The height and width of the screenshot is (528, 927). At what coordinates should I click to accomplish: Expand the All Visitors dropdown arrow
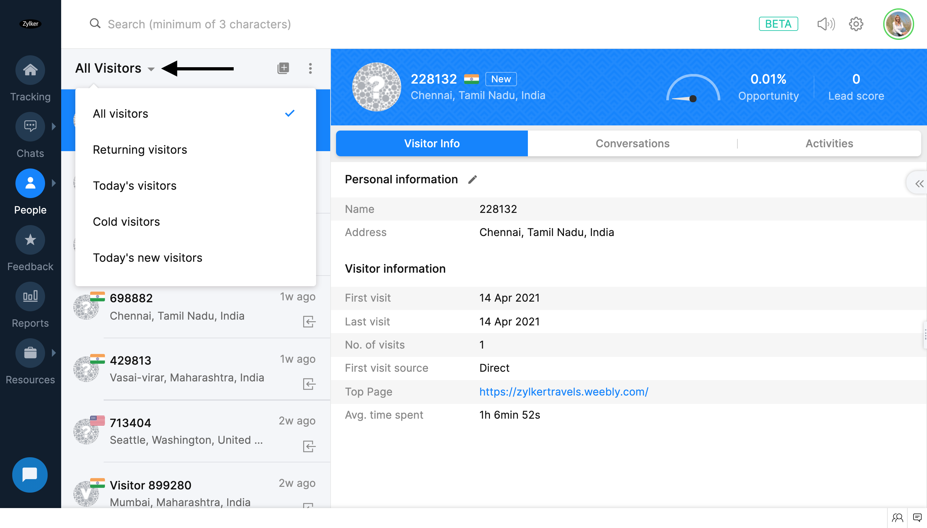151,69
